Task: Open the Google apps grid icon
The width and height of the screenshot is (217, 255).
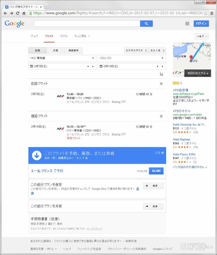Action: [x=187, y=23]
